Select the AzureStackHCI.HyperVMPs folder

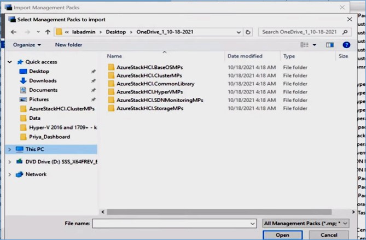click(149, 92)
